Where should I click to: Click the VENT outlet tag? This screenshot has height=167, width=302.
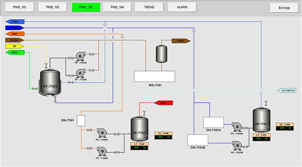coord(181,41)
